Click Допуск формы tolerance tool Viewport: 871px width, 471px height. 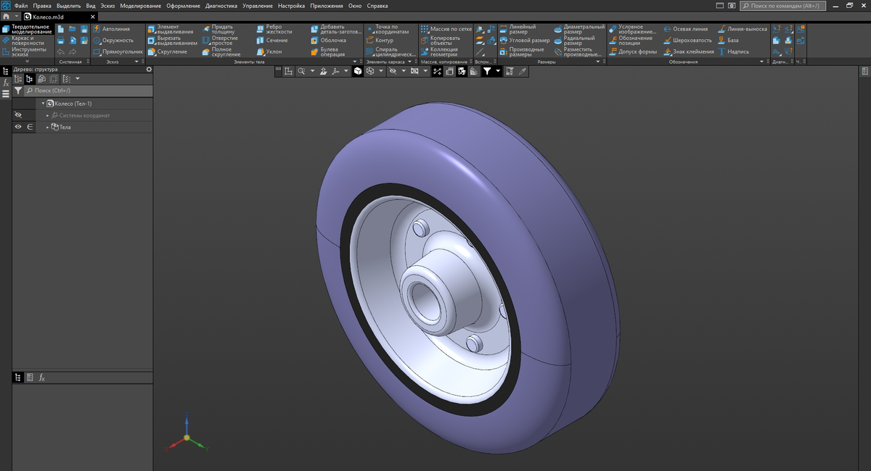632,52
